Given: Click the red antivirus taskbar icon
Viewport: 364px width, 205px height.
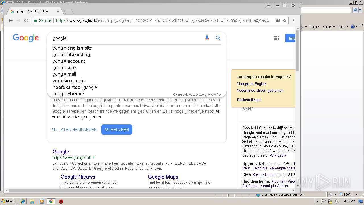Looking at the screenshot, I should 61,201.
